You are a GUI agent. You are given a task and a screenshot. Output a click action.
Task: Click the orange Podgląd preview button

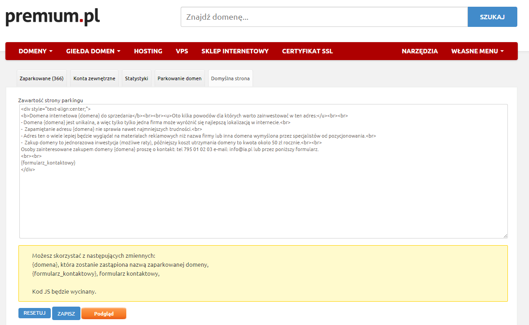[104, 314]
